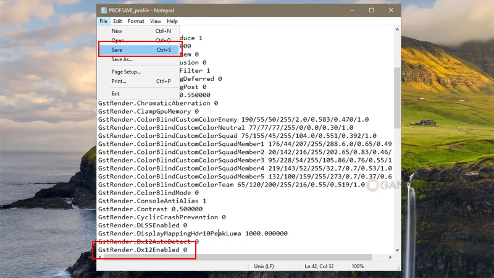Choose Print... in the File menu
This screenshot has width=494, height=278.
(x=138, y=81)
